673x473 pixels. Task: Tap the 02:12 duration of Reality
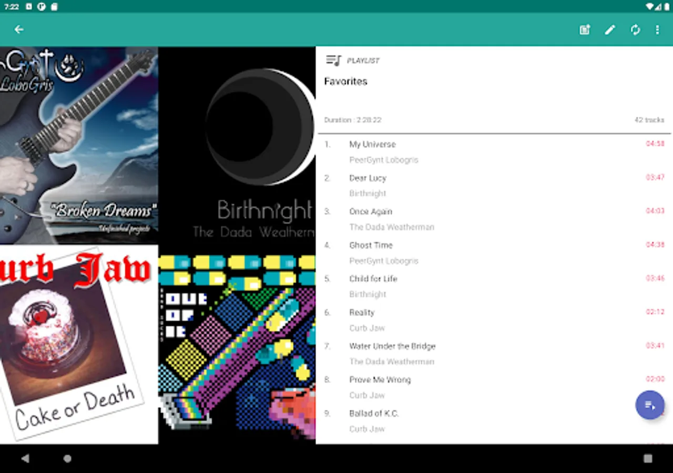point(655,312)
